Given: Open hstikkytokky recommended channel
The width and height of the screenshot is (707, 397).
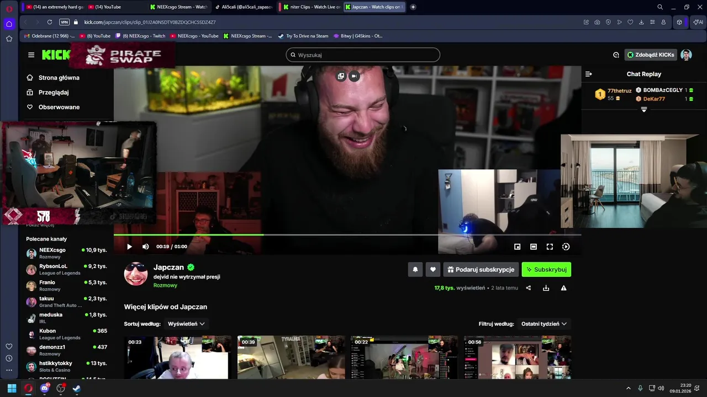Looking at the screenshot, I should [x=66, y=366].
